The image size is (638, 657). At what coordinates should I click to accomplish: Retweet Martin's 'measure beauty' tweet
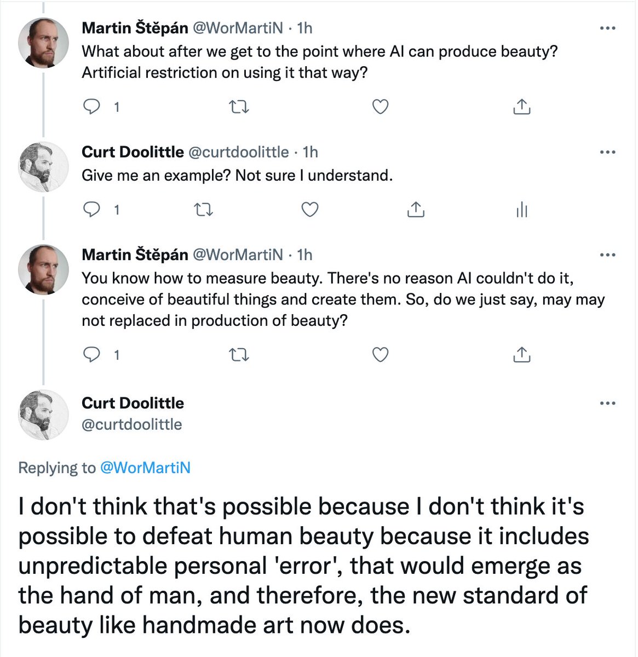[238, 355]
